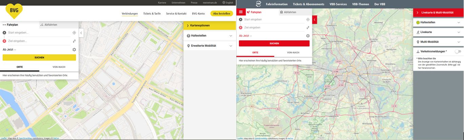The width and height of the screenshot is (464, 140).
Task: Open VBB search settings gear
Action: 308,36
